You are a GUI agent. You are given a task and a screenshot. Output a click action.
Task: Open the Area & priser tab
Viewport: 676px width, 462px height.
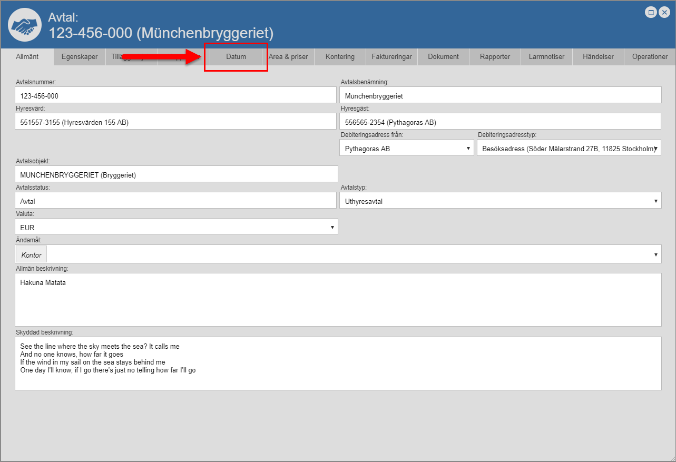(x=288, y=57)
